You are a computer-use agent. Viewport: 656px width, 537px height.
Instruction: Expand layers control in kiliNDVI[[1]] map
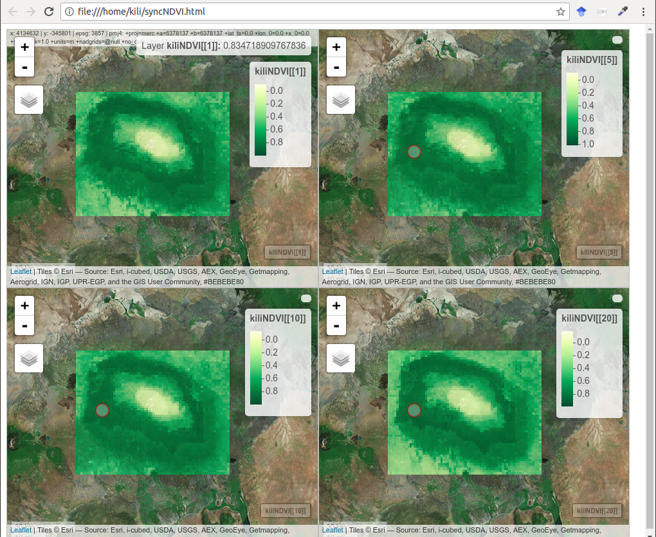pos(29,100)
